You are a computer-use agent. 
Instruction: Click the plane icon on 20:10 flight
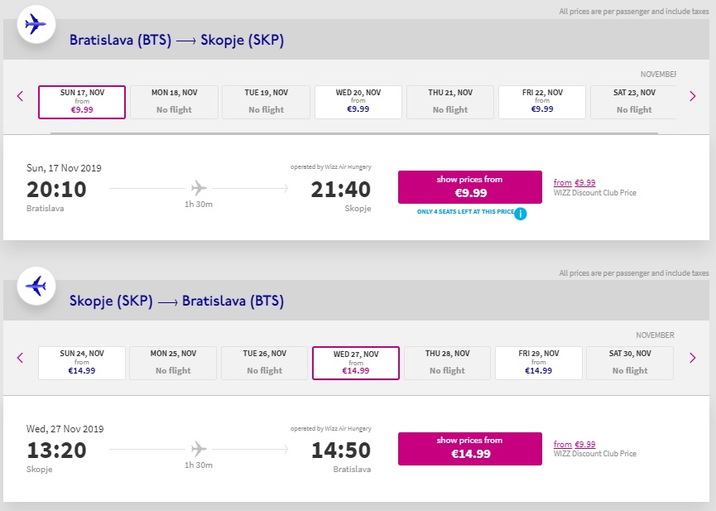pos(199,188)
